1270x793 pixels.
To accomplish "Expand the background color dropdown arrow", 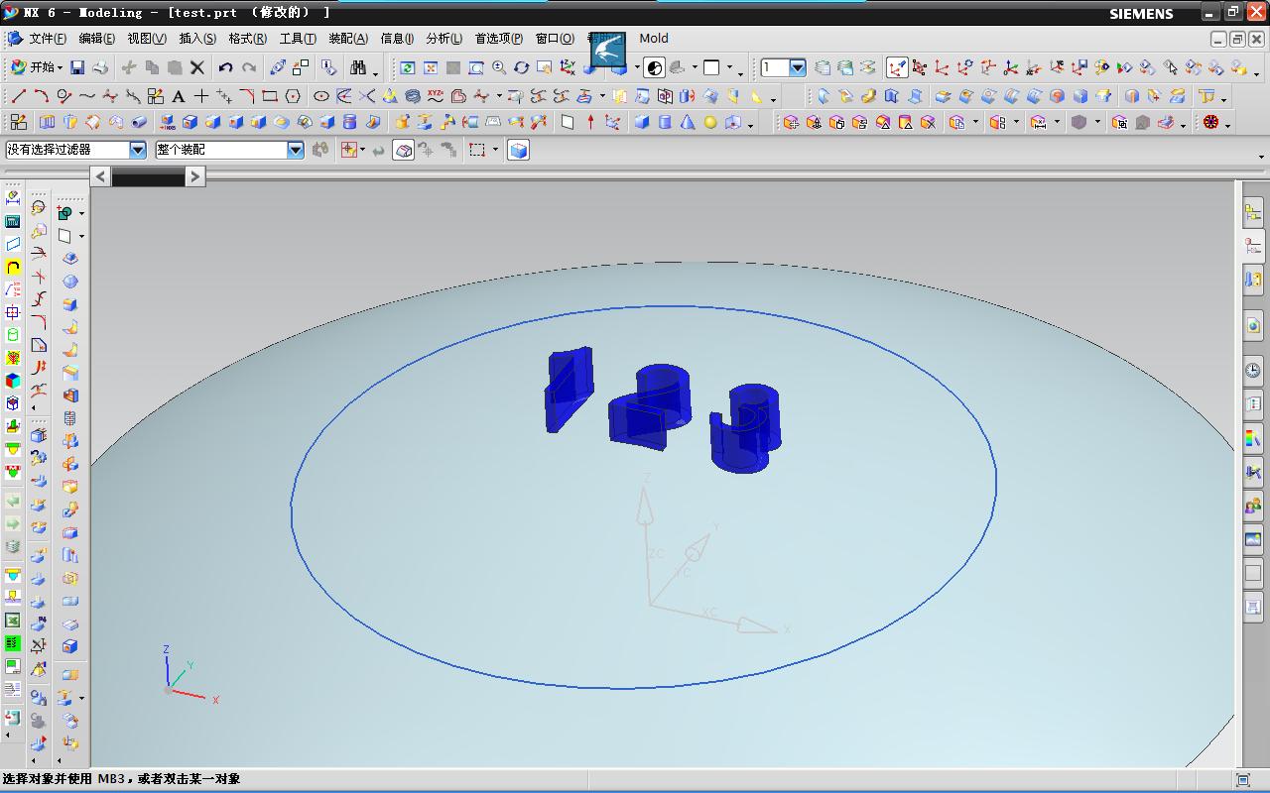I will (729, 67).
